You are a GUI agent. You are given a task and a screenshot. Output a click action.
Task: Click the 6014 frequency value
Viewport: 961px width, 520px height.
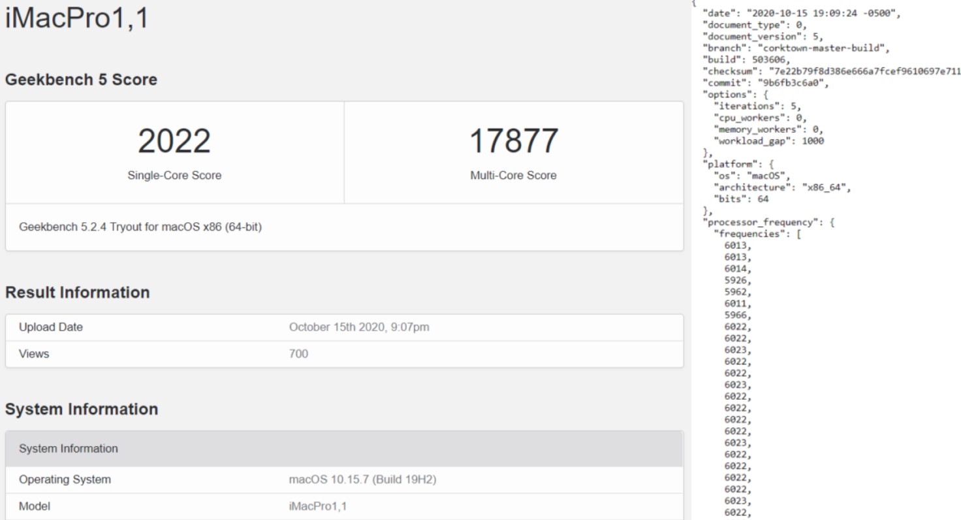tap(738, 269)
